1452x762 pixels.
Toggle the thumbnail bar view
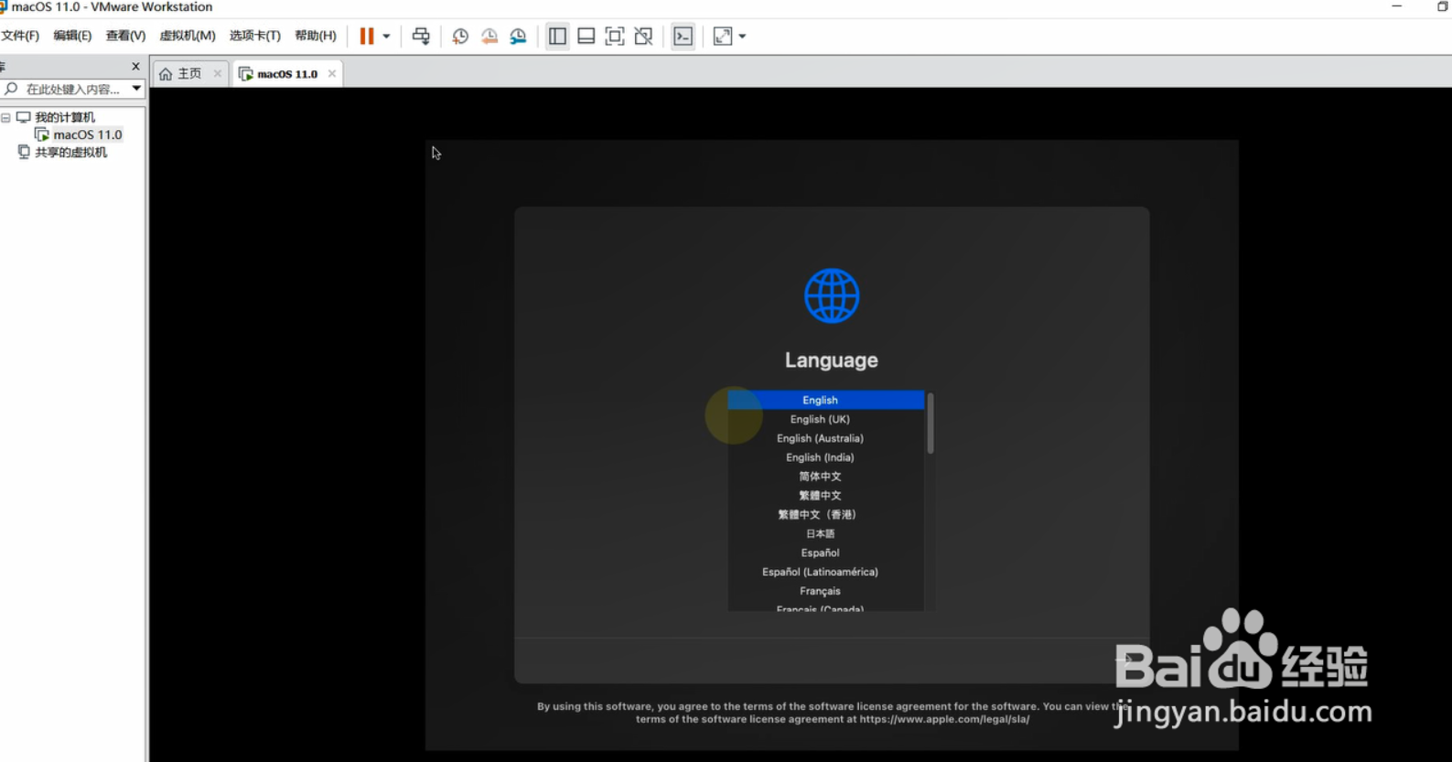pos(586,36)
